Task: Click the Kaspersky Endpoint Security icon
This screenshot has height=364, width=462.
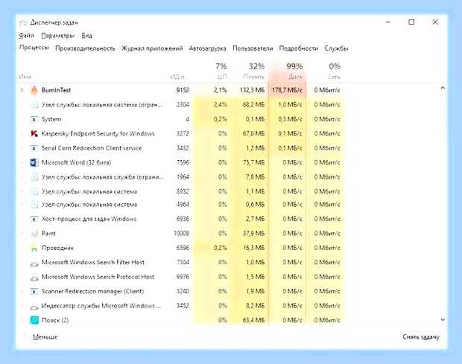Action: (x=34, y=133)
